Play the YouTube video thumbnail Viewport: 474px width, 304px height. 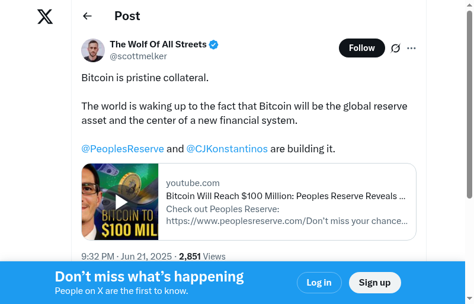[x=120, y=201]
